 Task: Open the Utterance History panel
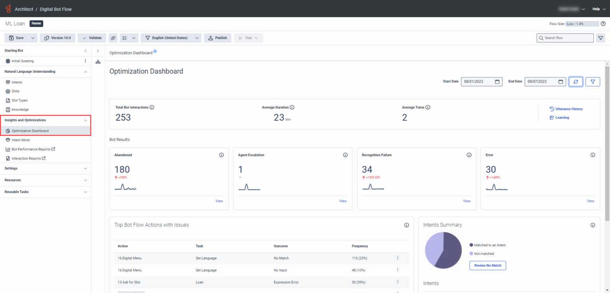pos(566,109)
